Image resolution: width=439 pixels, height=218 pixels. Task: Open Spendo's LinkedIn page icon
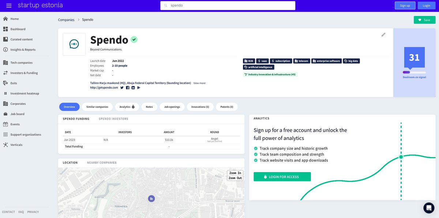[x=133, y=88]
